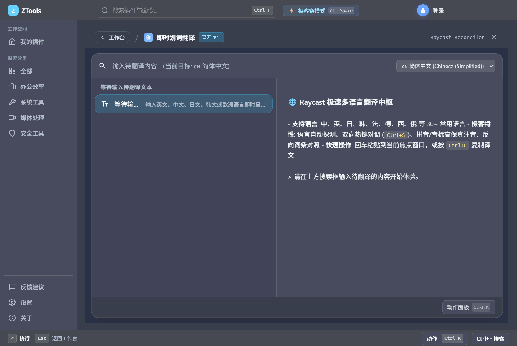517x346 pixels.
Task: Click the 媒体处理 camera icon
Action: 12,118
